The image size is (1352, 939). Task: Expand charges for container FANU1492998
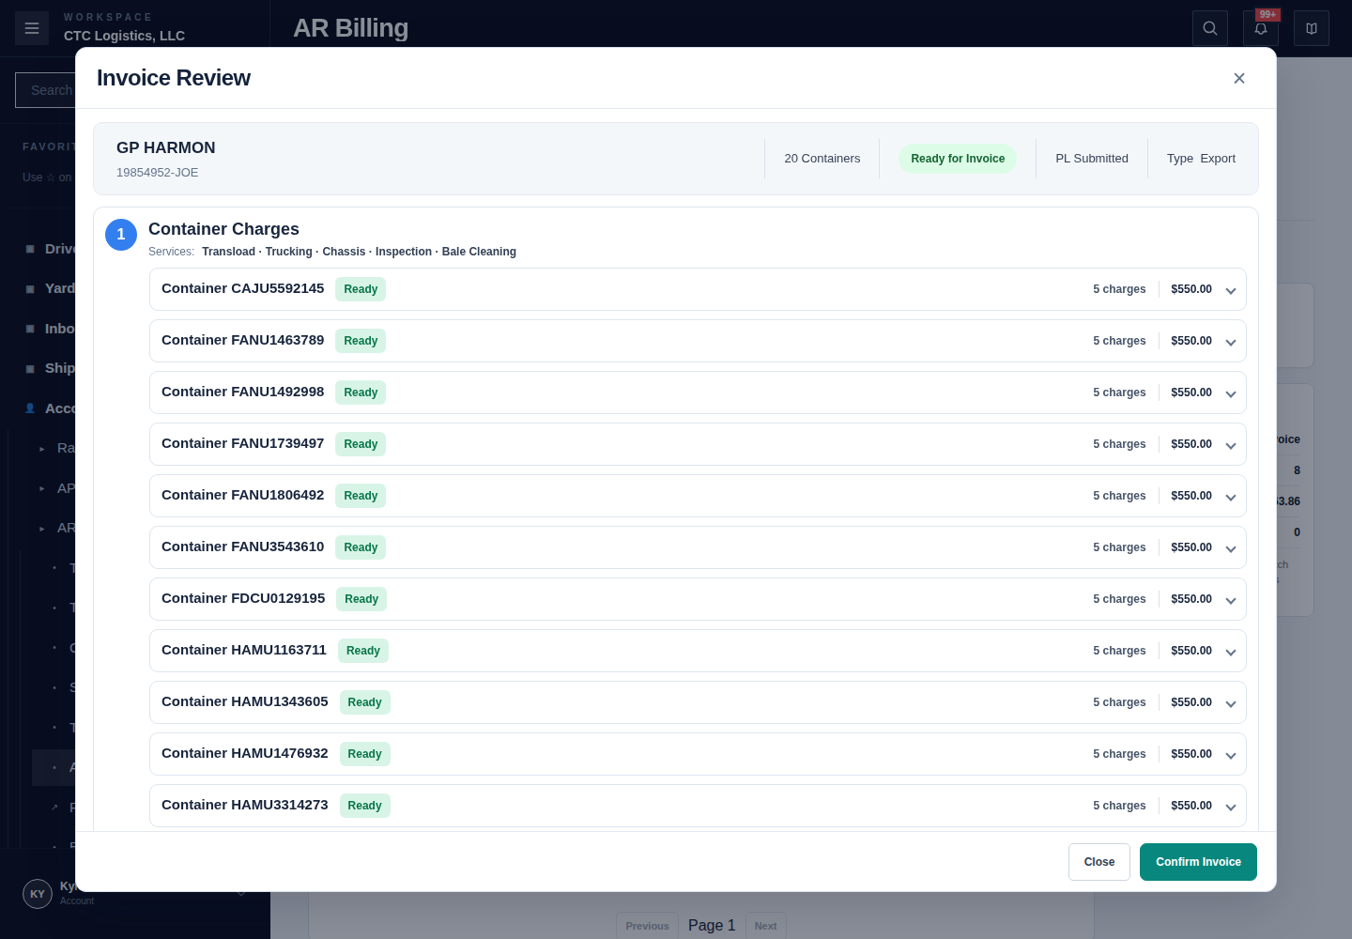tap(1231, 393)
